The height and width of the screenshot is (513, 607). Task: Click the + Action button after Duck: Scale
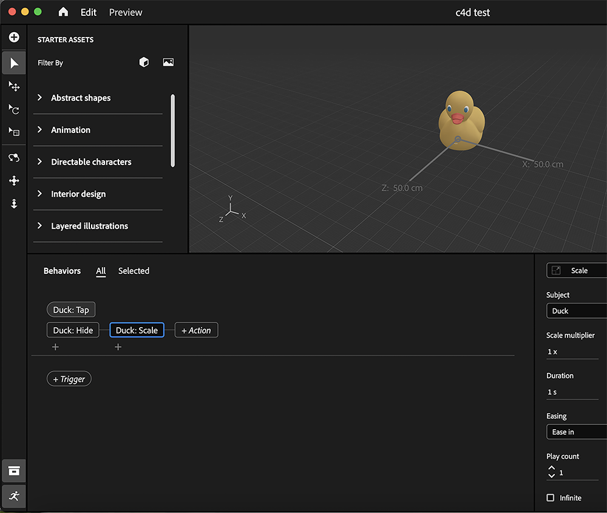tap(196, 330)
